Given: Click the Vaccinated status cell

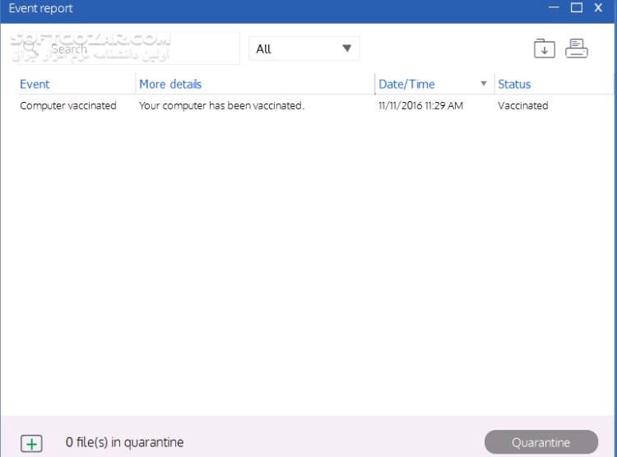Looking at the screenshot, I should coord(522,105).
